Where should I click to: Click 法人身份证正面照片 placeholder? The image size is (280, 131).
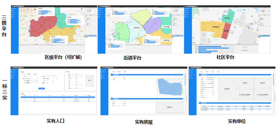tap(245, 95)
